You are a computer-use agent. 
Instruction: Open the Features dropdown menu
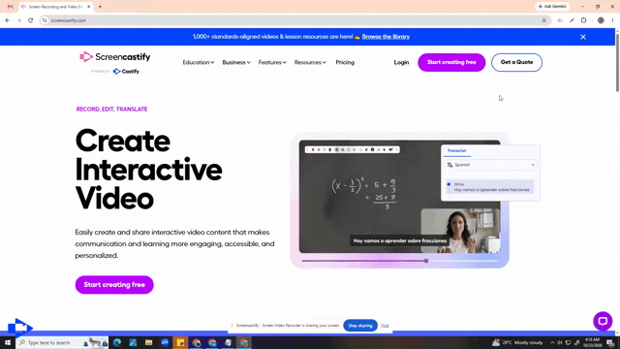[x=272, y=62]
